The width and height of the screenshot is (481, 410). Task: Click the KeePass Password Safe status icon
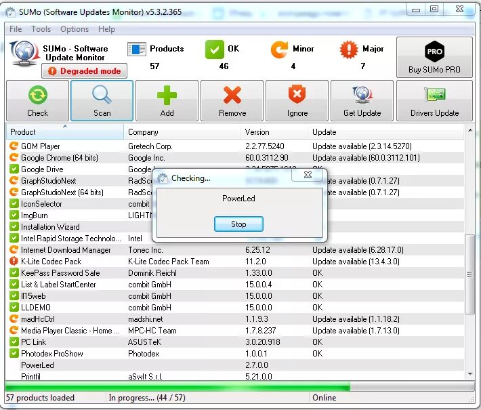tap(14, 272)
